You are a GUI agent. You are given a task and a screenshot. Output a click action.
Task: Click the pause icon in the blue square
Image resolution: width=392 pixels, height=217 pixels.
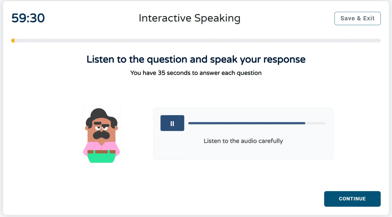point(172,123)
